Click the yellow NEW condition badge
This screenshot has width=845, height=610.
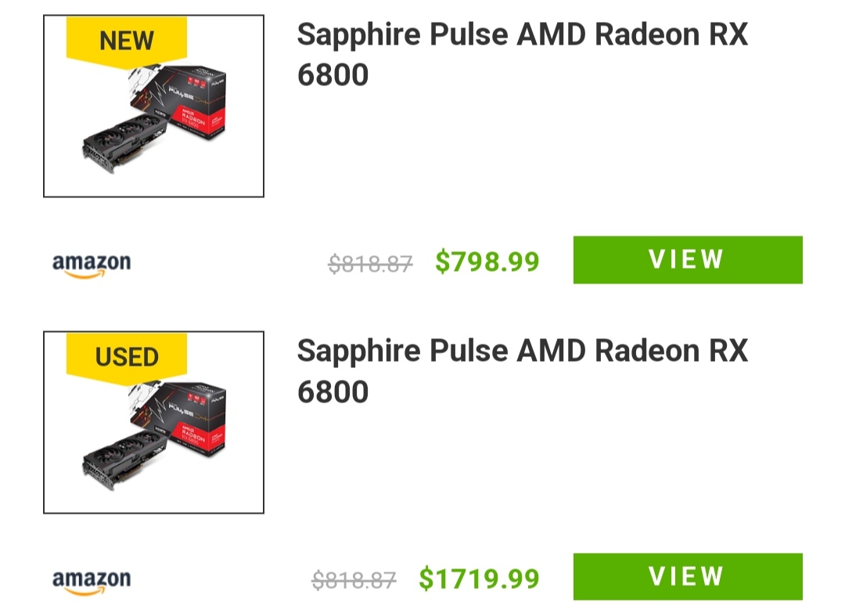click(127, 39)
